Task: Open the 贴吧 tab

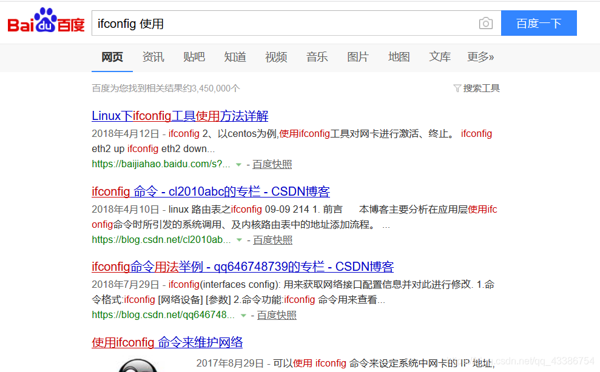Action: coord(194,57)
